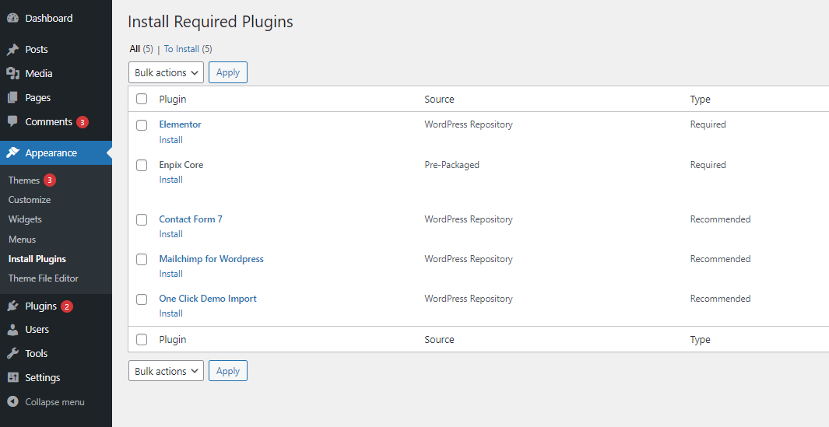Click Install under One Click Demo Import
The height and width of the screenshot is (427, 829).
[x=170, y=313]
